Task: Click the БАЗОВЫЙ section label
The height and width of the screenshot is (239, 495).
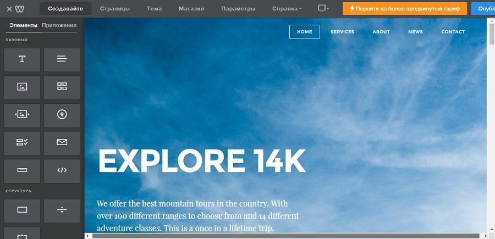Action: coord(16,40)
